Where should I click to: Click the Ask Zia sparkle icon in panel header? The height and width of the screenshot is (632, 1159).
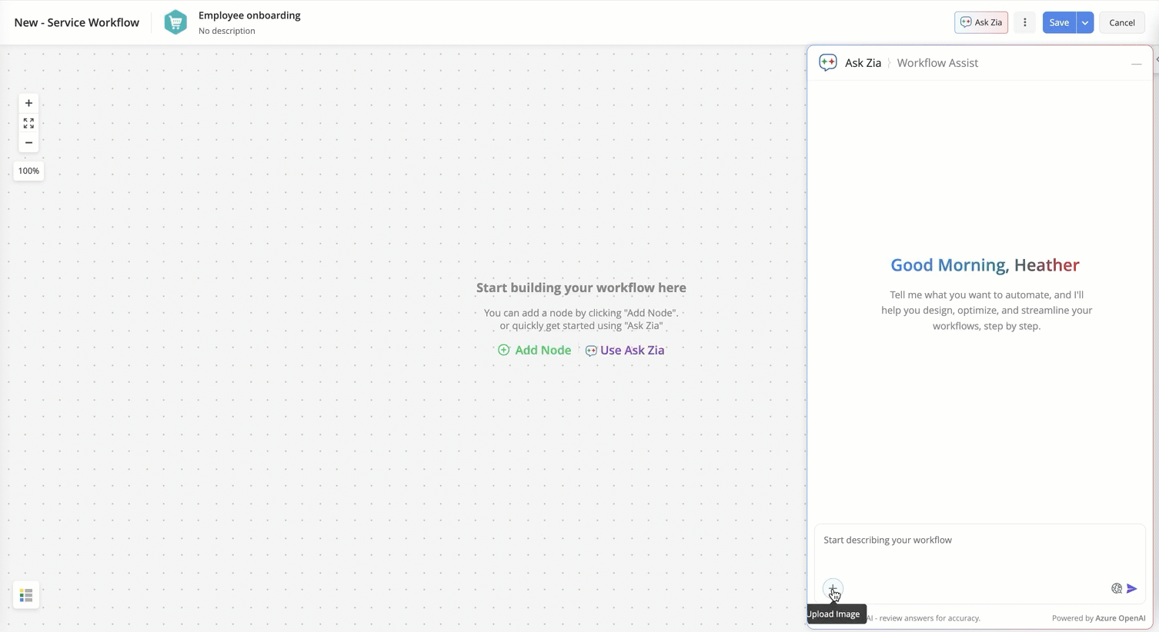point(827,62)
